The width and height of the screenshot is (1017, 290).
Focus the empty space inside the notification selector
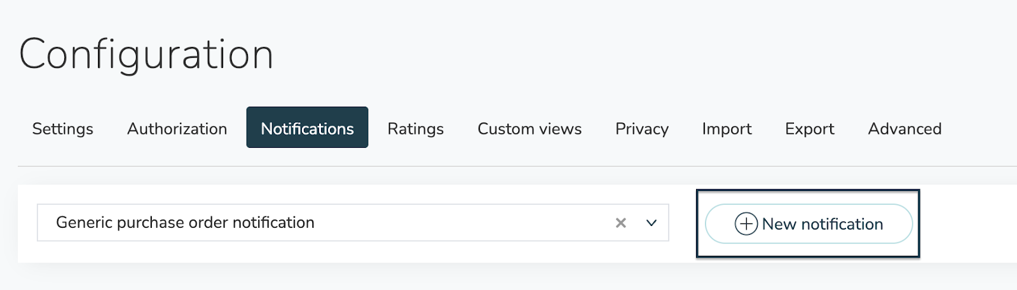464,223
